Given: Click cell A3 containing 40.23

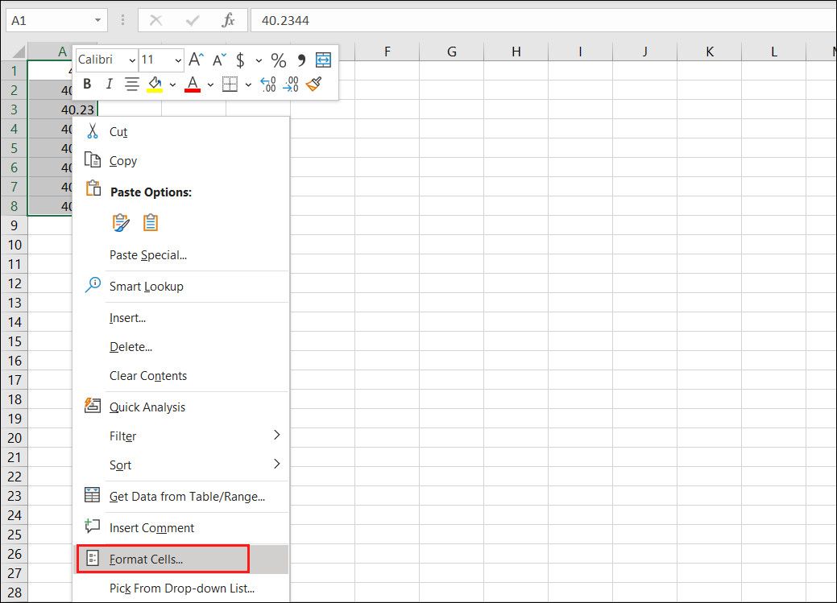Looking at the screenshot, I should tap(63, 109).
